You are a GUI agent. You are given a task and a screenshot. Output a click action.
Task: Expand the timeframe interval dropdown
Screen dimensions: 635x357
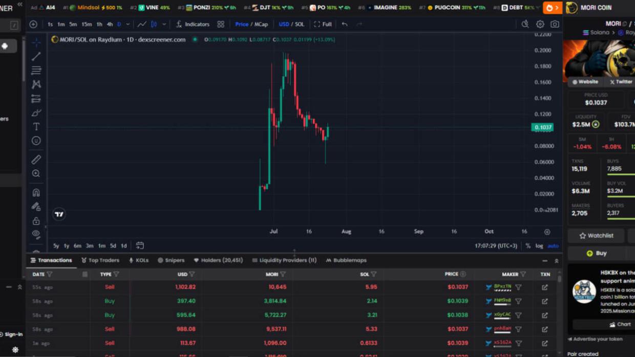coord(128,24)
